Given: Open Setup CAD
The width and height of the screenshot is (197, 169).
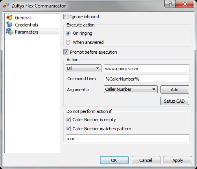Looking at the screenshot, I should coord(175,101).
